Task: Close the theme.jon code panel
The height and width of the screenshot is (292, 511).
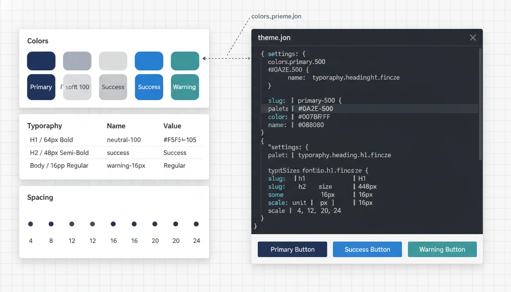Action: (473, 38)
